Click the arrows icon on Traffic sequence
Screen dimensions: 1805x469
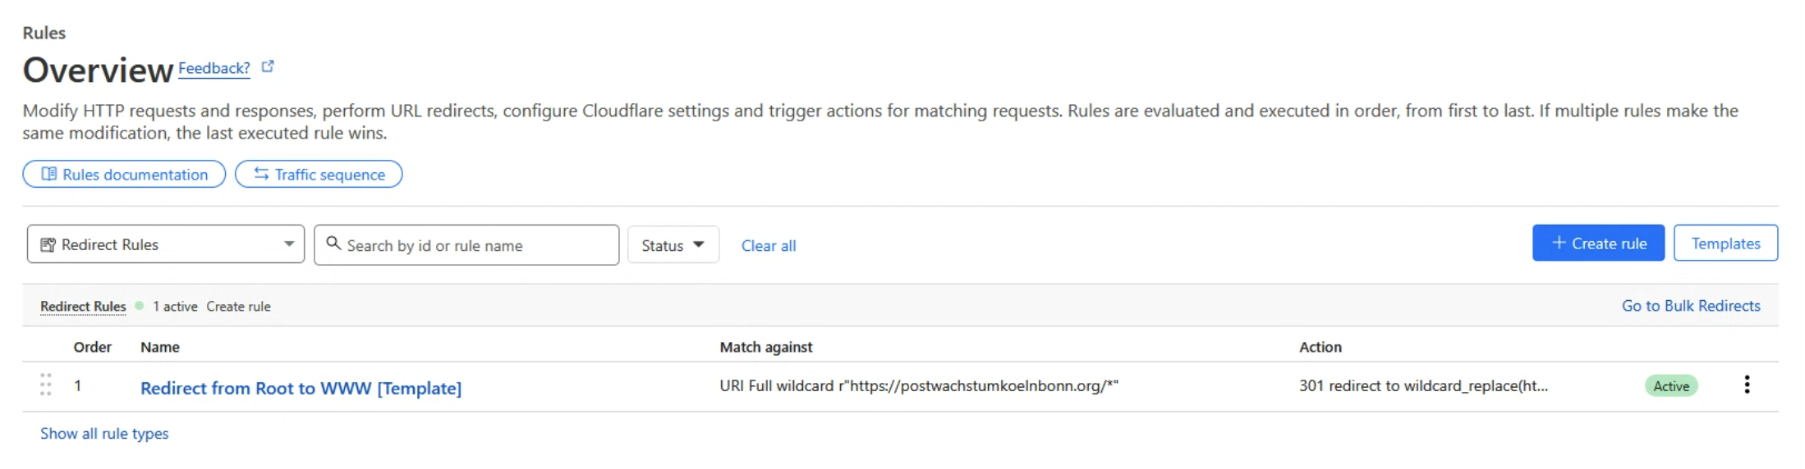(261, 174)
